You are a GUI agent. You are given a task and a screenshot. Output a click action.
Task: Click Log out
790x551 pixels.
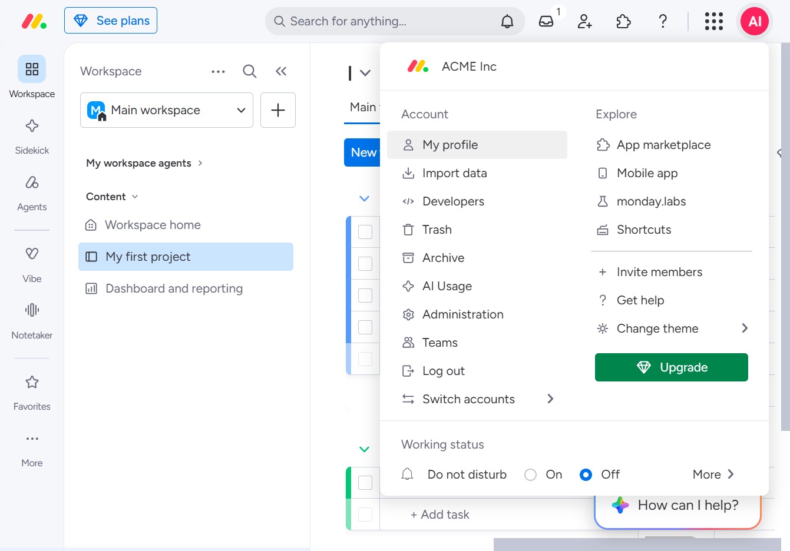click(x=477, y=371)
